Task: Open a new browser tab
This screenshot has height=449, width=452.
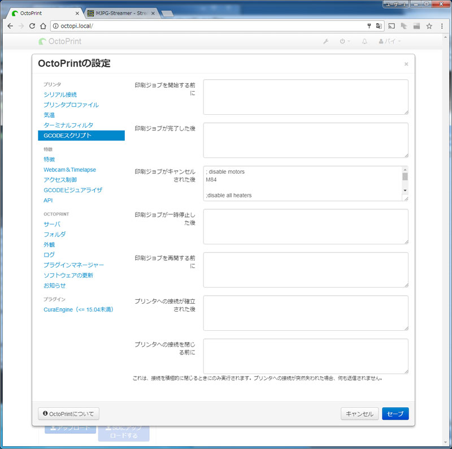Action: 167,14
